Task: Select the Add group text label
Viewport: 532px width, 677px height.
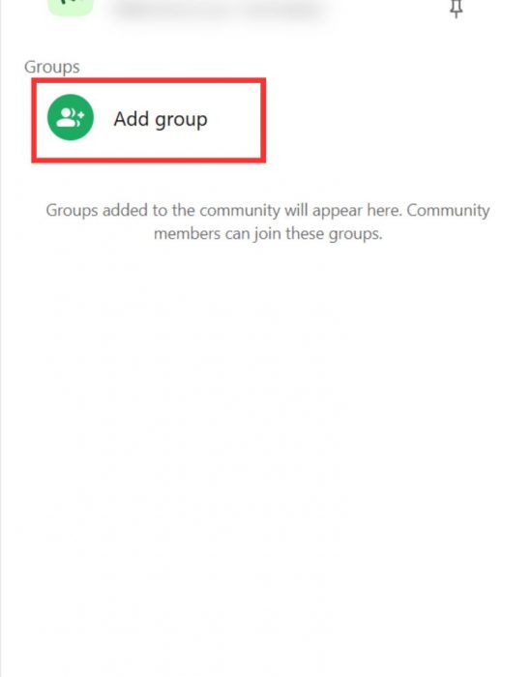Action: 161,119
